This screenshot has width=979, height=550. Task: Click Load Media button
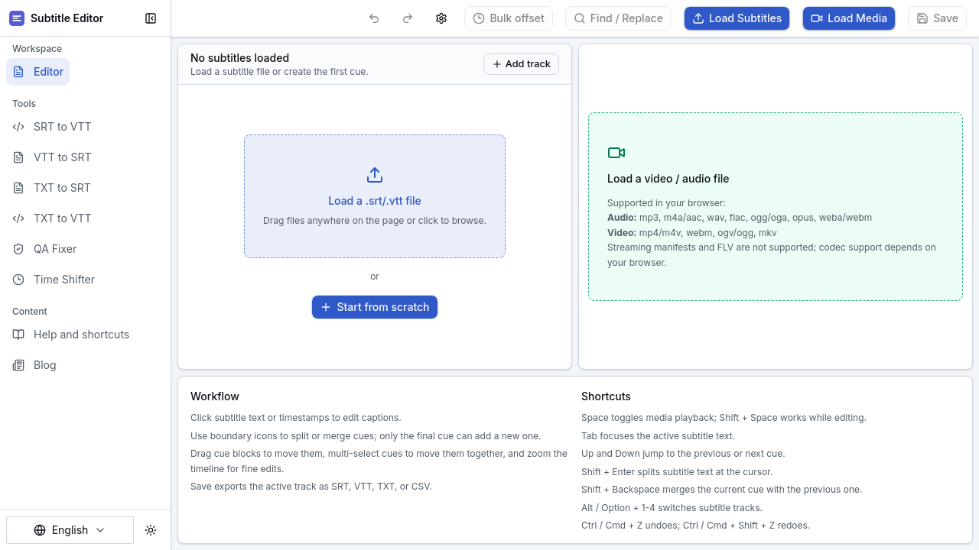(849, 18)
